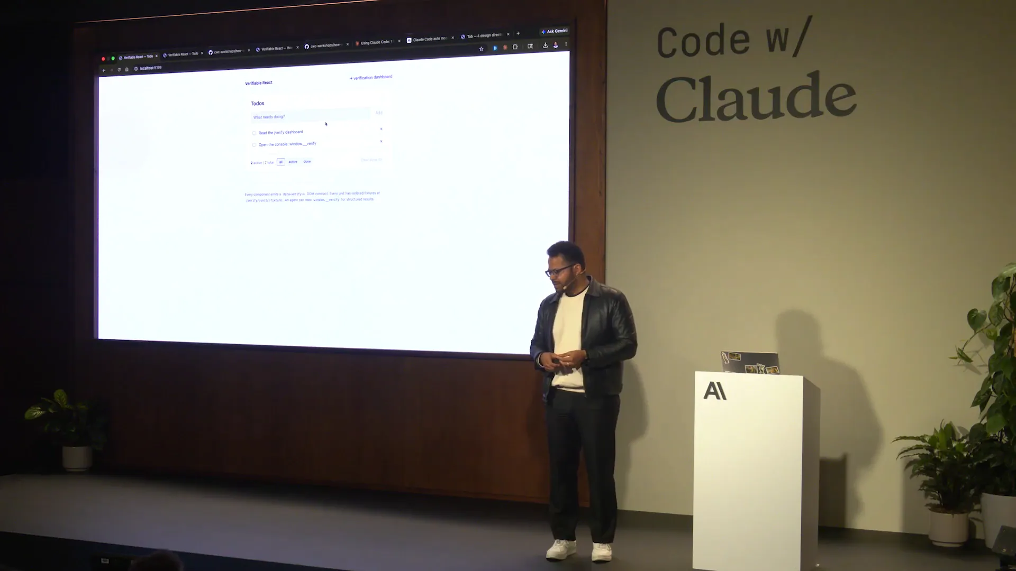Click the browser forward arrow
Viewport: 1016px width, 571px height.
pyautogui.click(x=111, y=70)
